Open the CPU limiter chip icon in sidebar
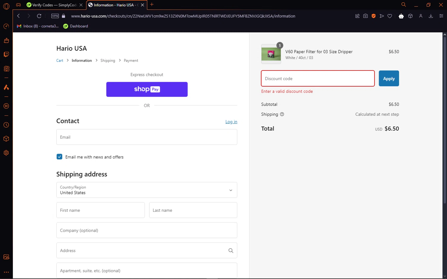Screen dimensions: 447x279 coord(6,69)
